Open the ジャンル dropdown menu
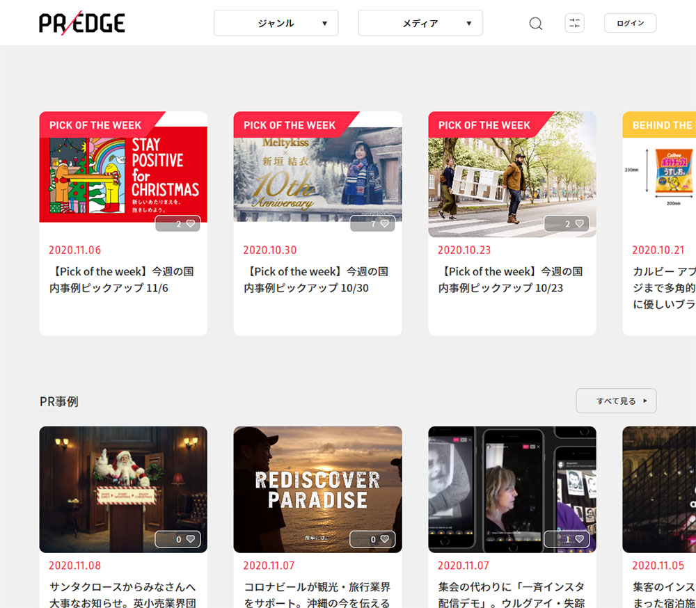This screenshot has height=608, width=696. (x=276, y=23)
